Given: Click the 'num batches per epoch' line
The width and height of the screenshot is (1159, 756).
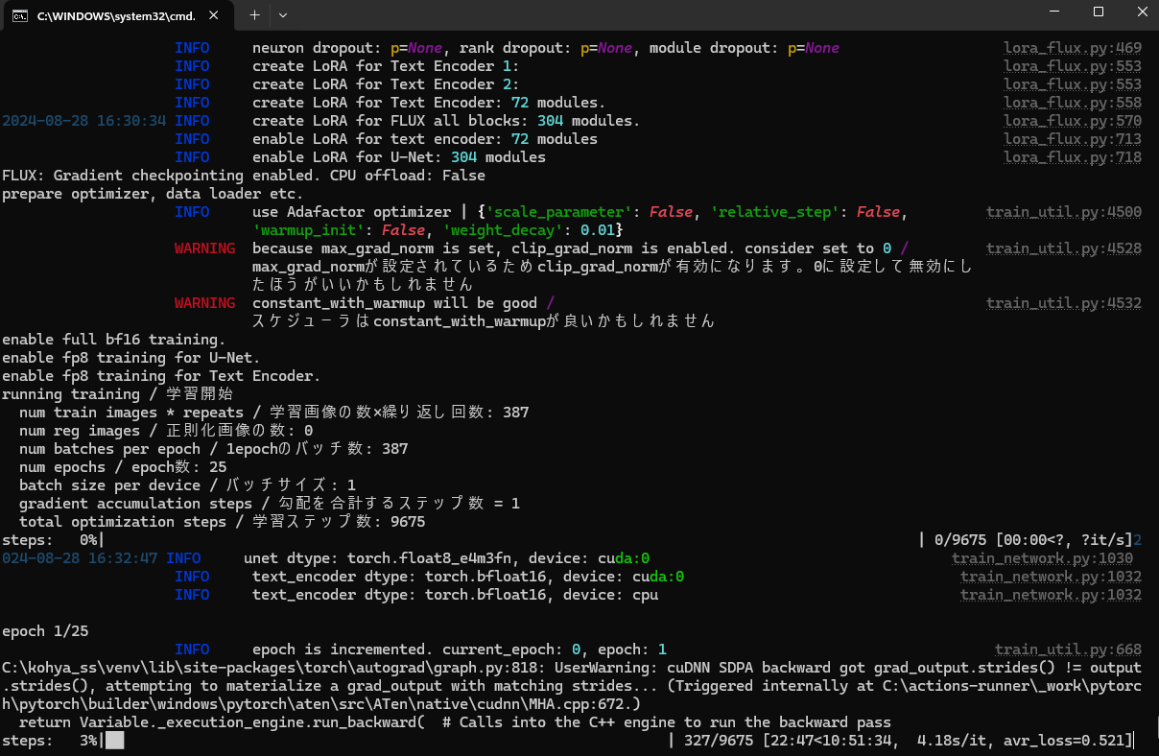Looking at the screenshot, I should pos(213,449).
